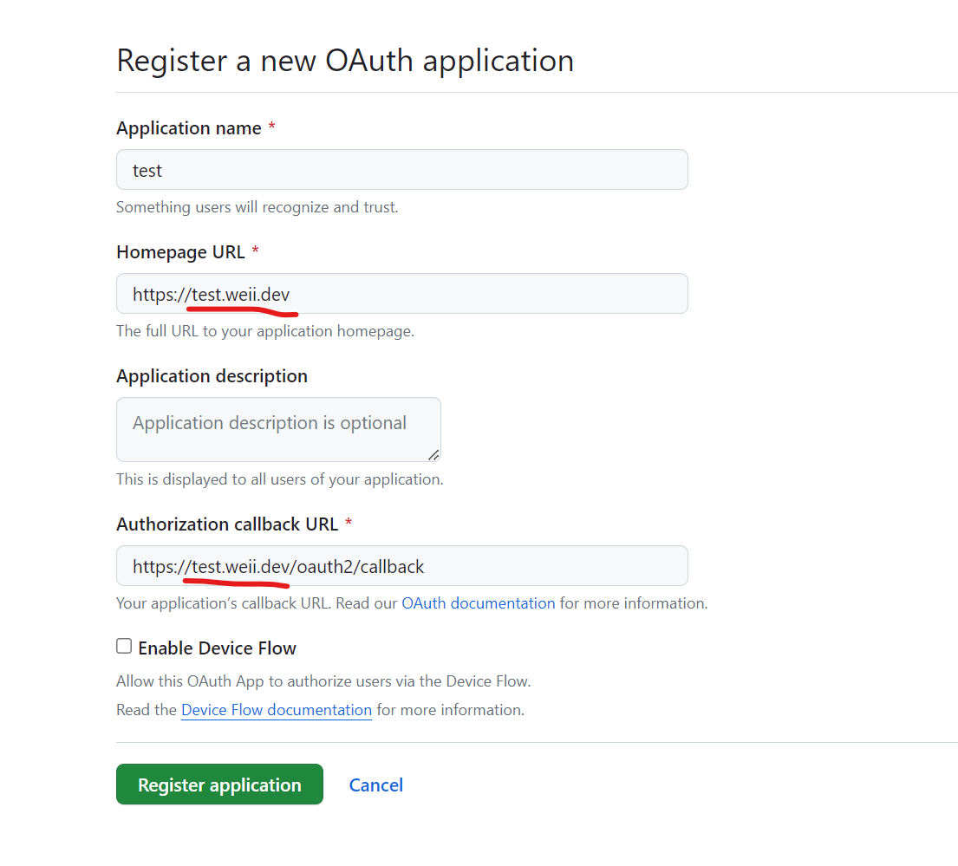Click the 'full URL to your application homepage' hint
958x866 pixels.
265,332
